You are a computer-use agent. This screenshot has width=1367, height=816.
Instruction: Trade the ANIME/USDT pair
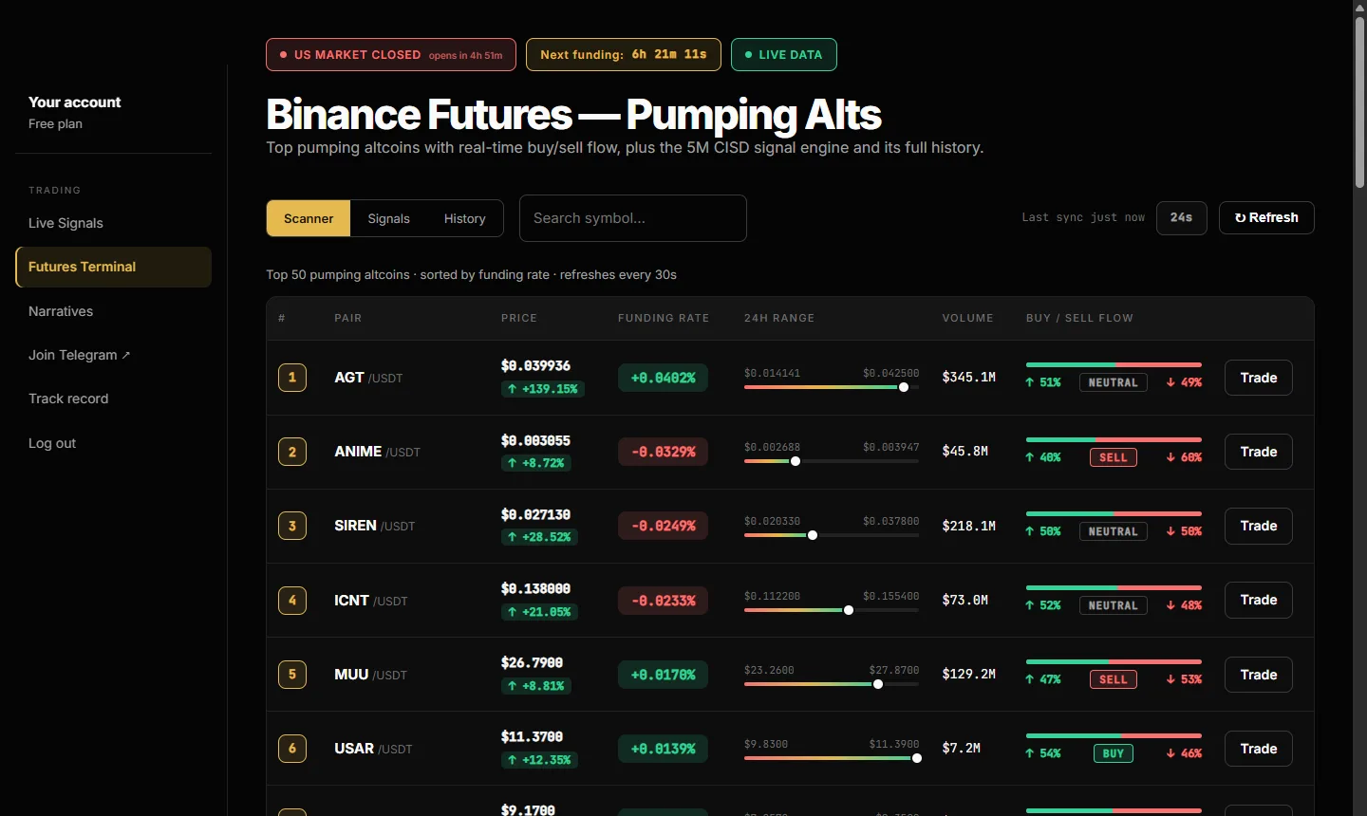[1259, 452]
